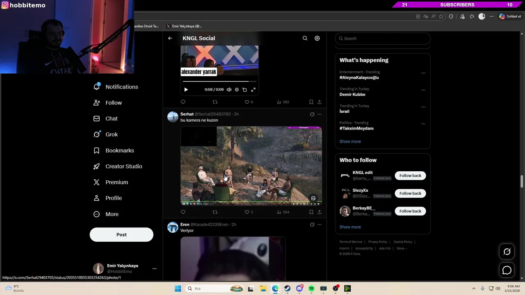Click the X Search input field

tap(383, 39)
